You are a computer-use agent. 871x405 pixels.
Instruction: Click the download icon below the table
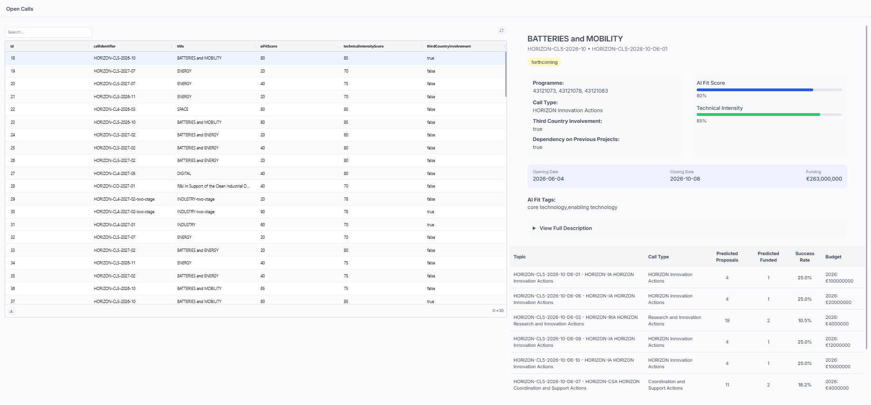(12, 311)
